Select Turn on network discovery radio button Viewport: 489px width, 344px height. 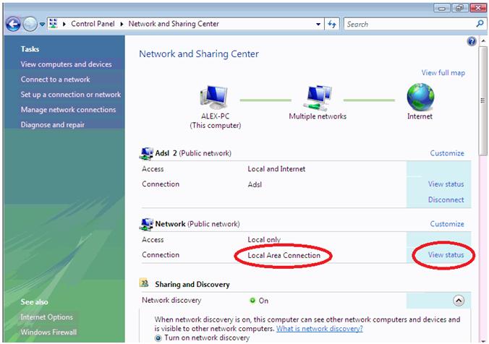[159, 337]
